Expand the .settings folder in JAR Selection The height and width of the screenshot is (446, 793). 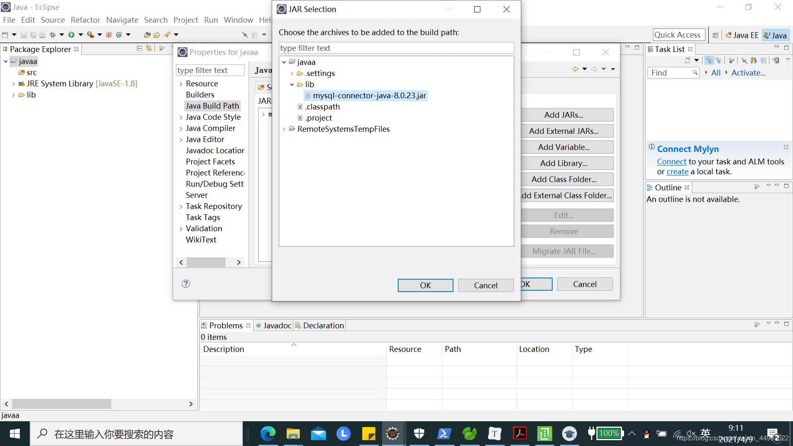292,74
